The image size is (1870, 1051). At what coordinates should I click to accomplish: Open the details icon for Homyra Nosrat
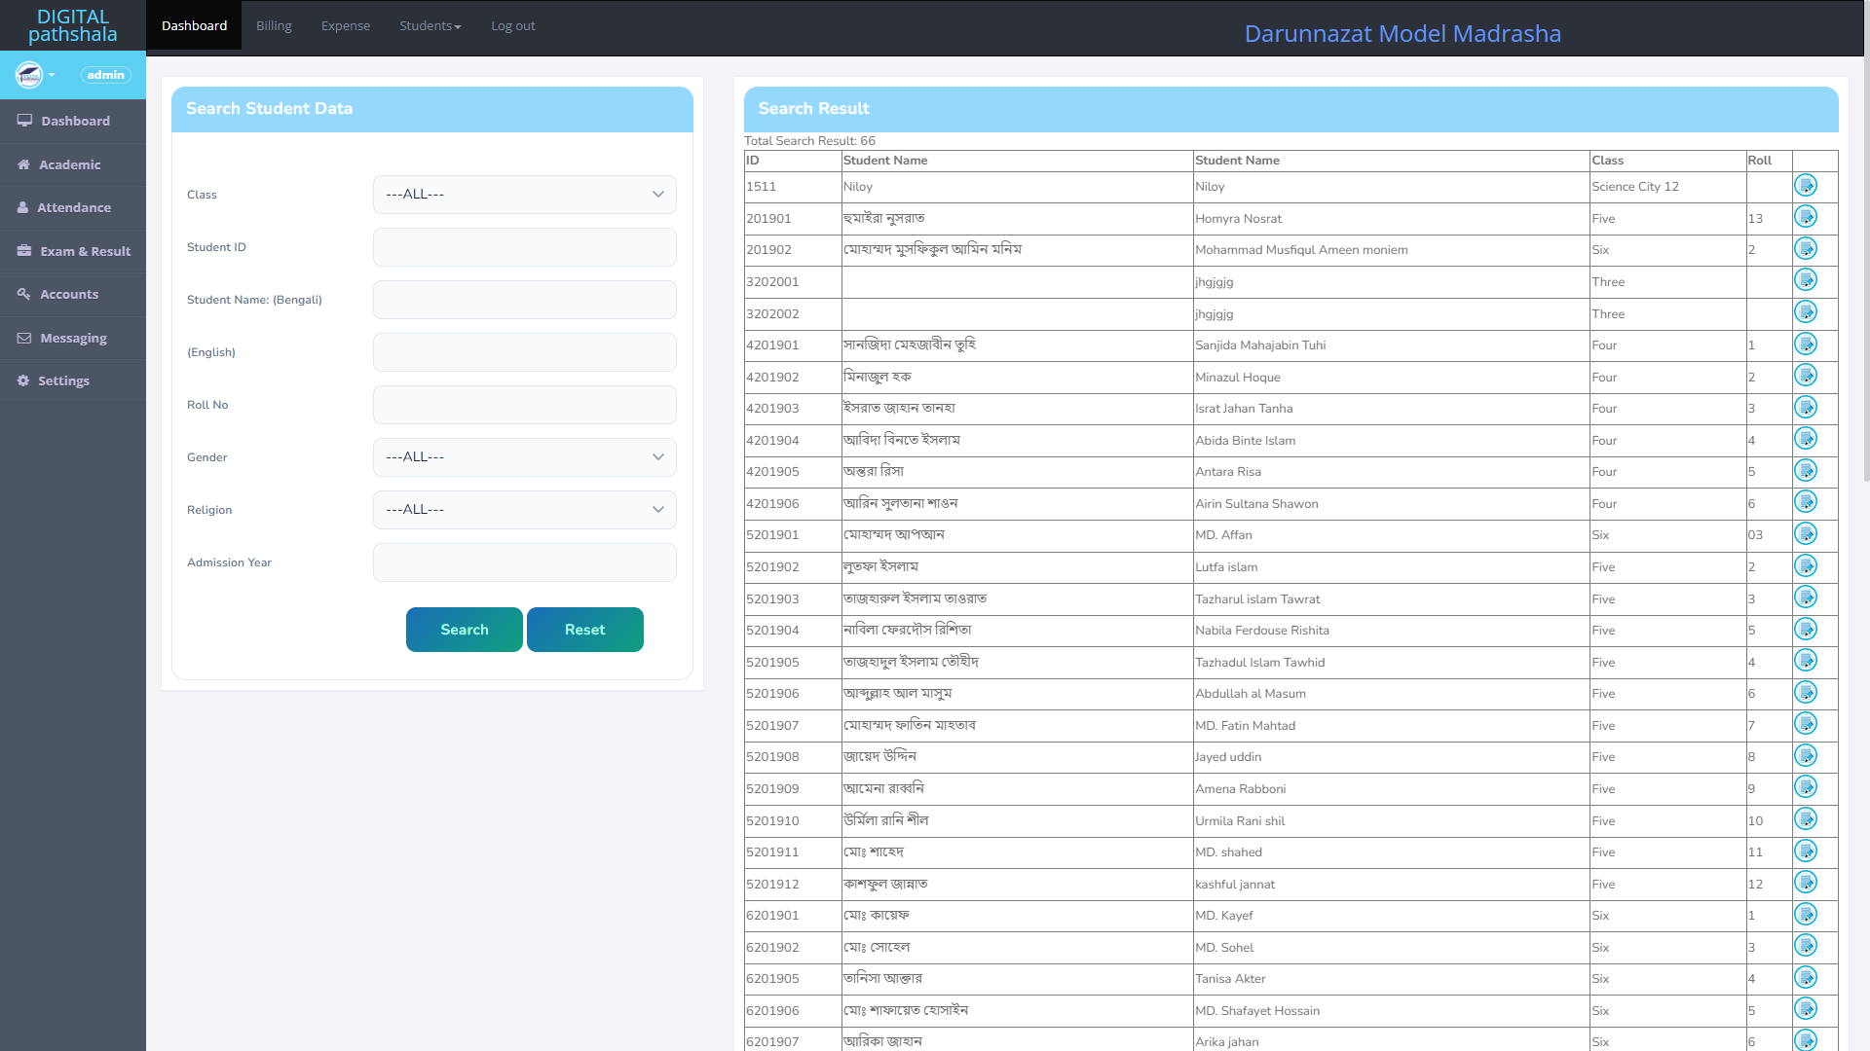[x=1805, y=217]
